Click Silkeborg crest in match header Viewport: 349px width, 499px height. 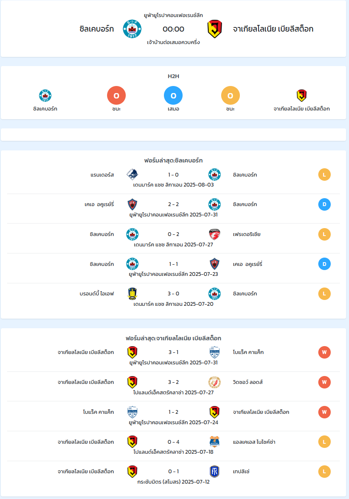[x=132, y=29]
